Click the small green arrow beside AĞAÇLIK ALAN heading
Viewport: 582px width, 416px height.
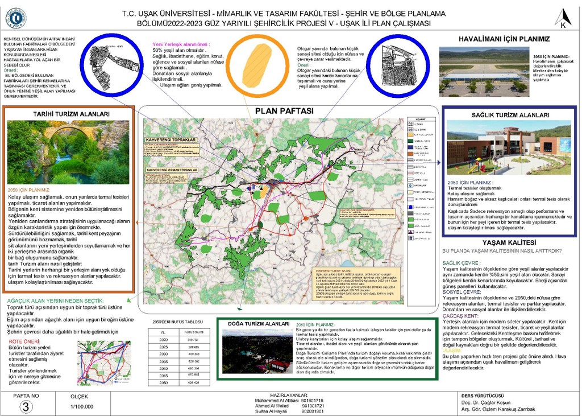coord(129,300)
